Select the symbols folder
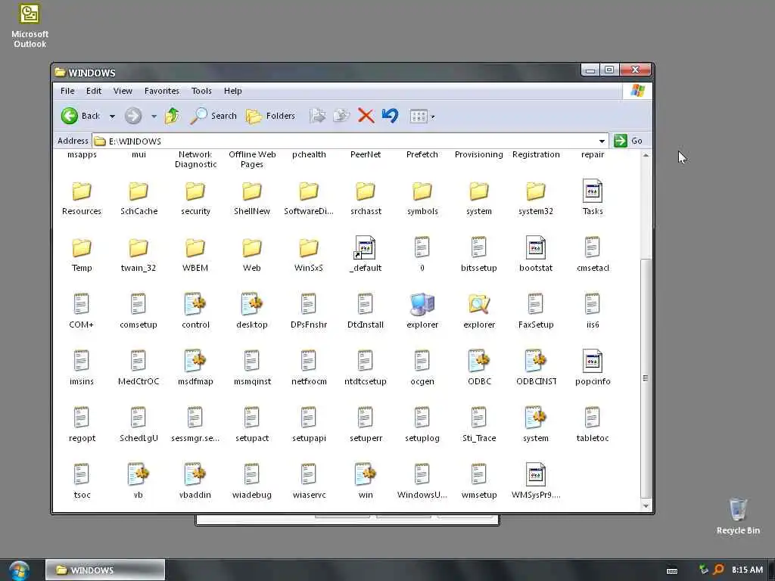This screenshot has height=581, width=775. tap(422, 199)
